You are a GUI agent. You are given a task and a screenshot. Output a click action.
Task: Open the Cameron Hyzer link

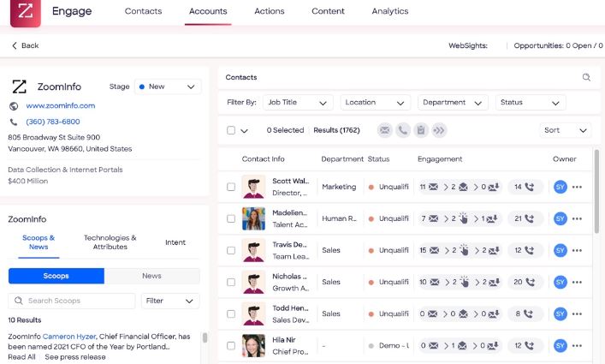(x=69, y=337)
